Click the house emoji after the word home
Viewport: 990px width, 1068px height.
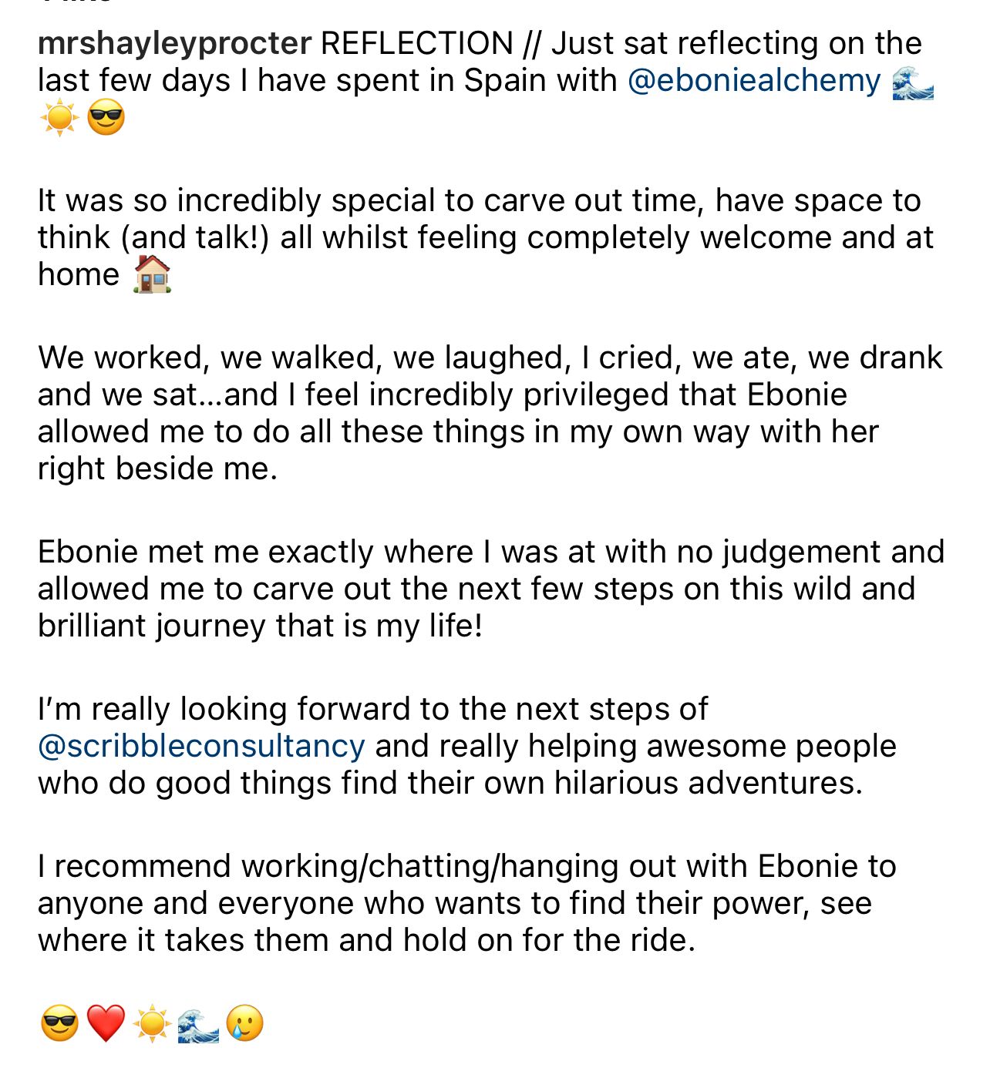point(153,274)
